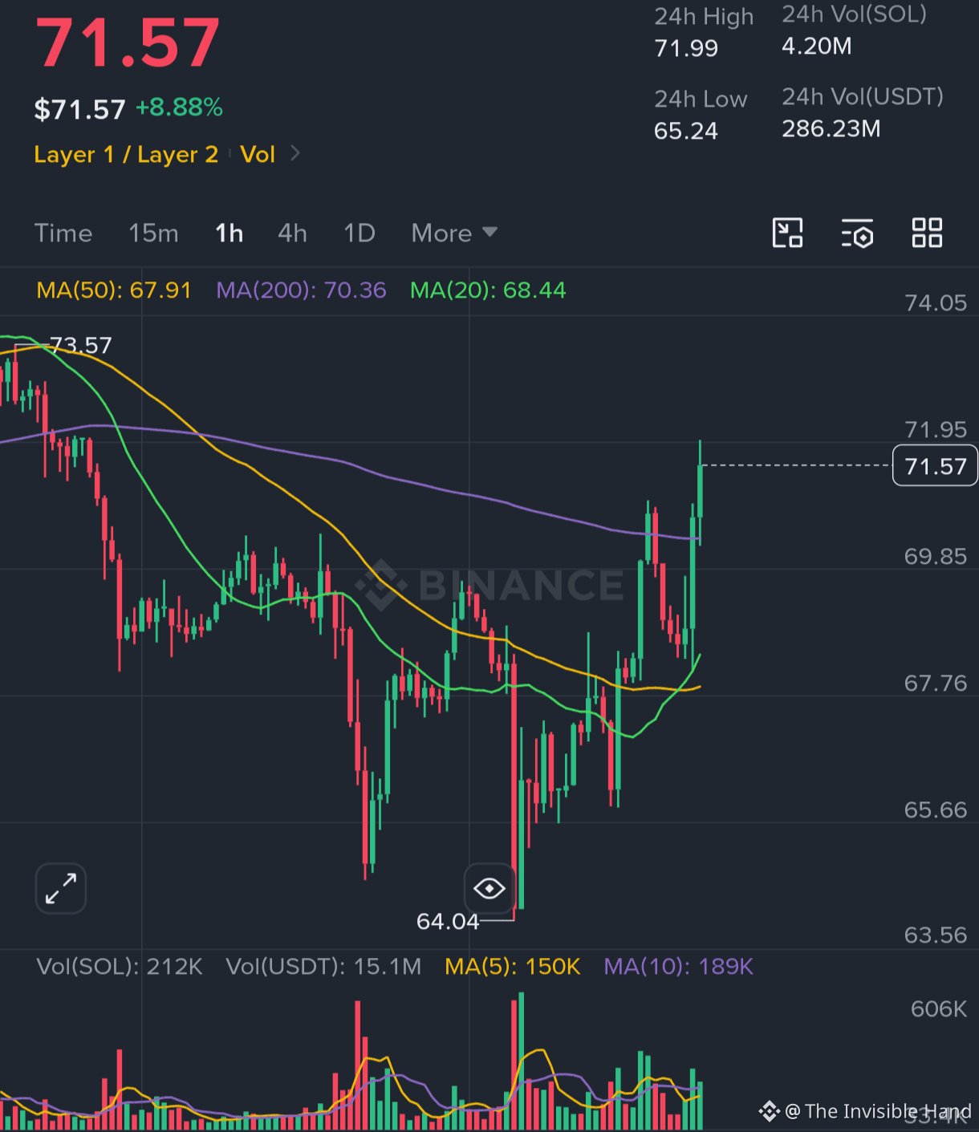Open picture-in-picture chart icon
979x1132 pixels.
(x=787, y=233)
